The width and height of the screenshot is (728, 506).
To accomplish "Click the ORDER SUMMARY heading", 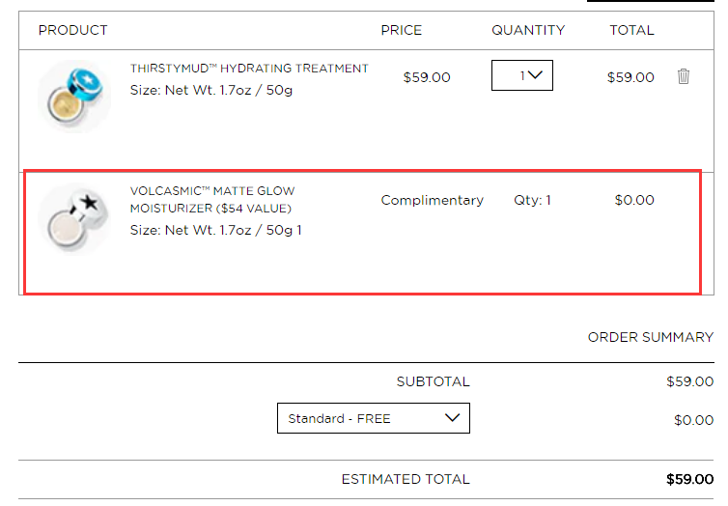I will click(x=651, y=337).
